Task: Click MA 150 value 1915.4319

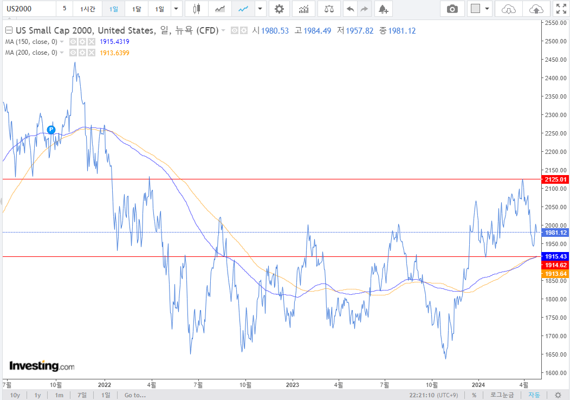Action: tap(114, 42)
